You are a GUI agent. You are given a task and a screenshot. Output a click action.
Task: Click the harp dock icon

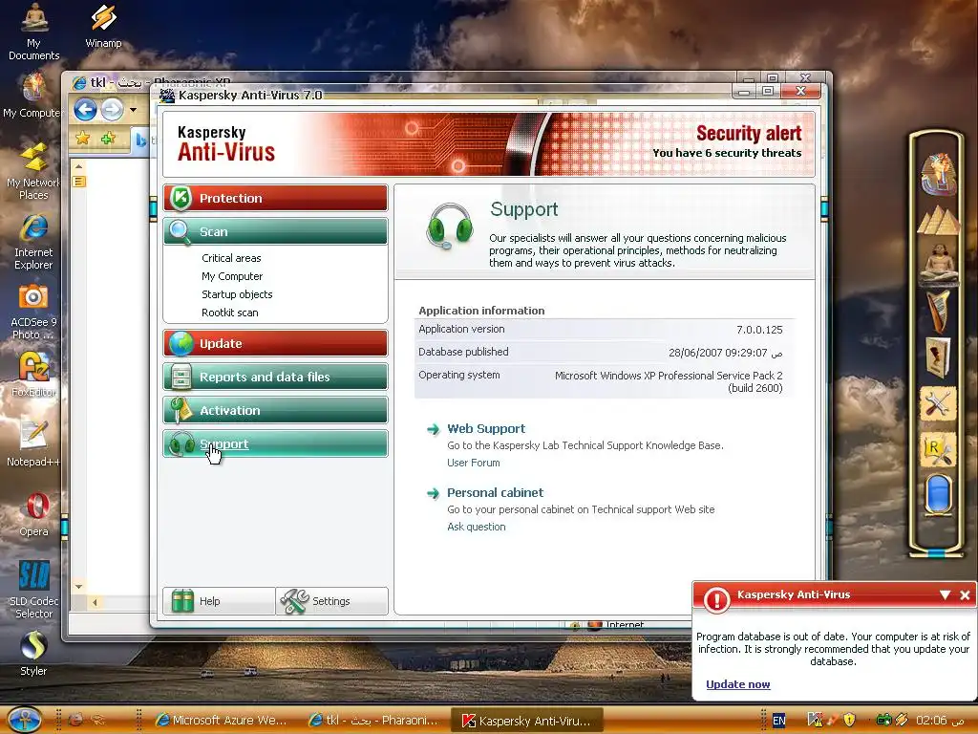tap(939, 311)
